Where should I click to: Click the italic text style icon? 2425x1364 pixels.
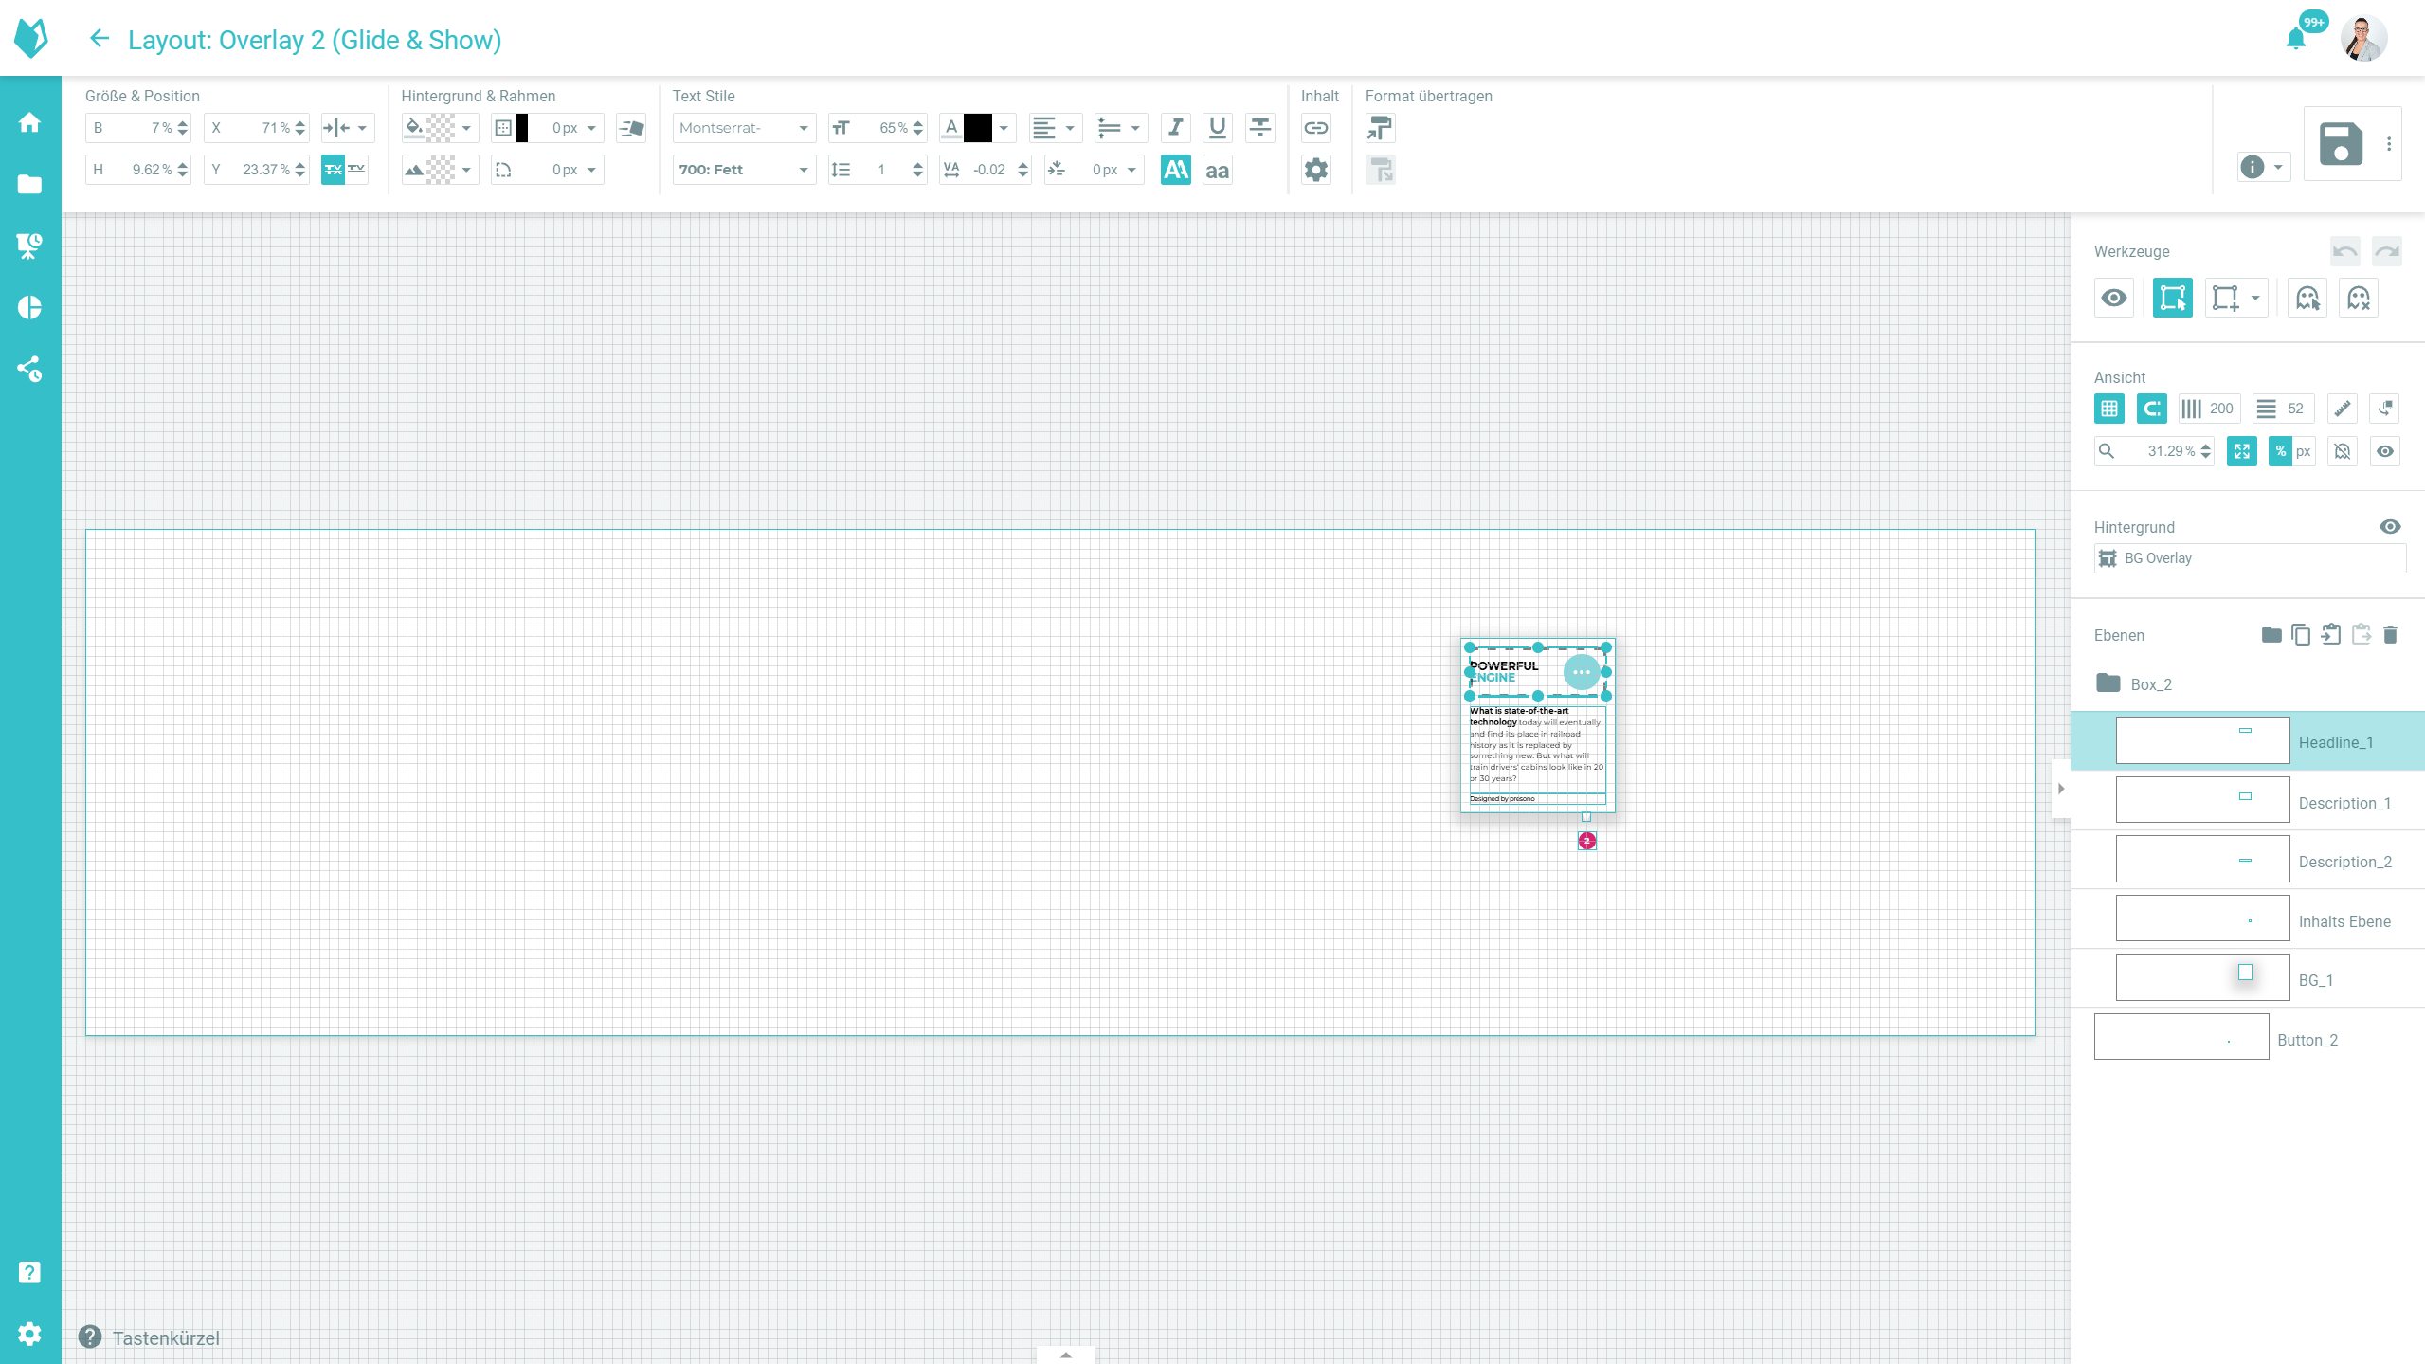click(1175, 127)
